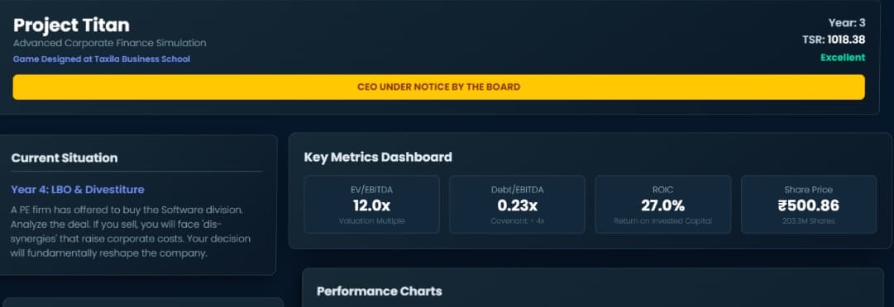The image size is (894, 307).
Task: Click the Year 4: LBO & Divestiture heading
Action: click(x=78, y=189)
